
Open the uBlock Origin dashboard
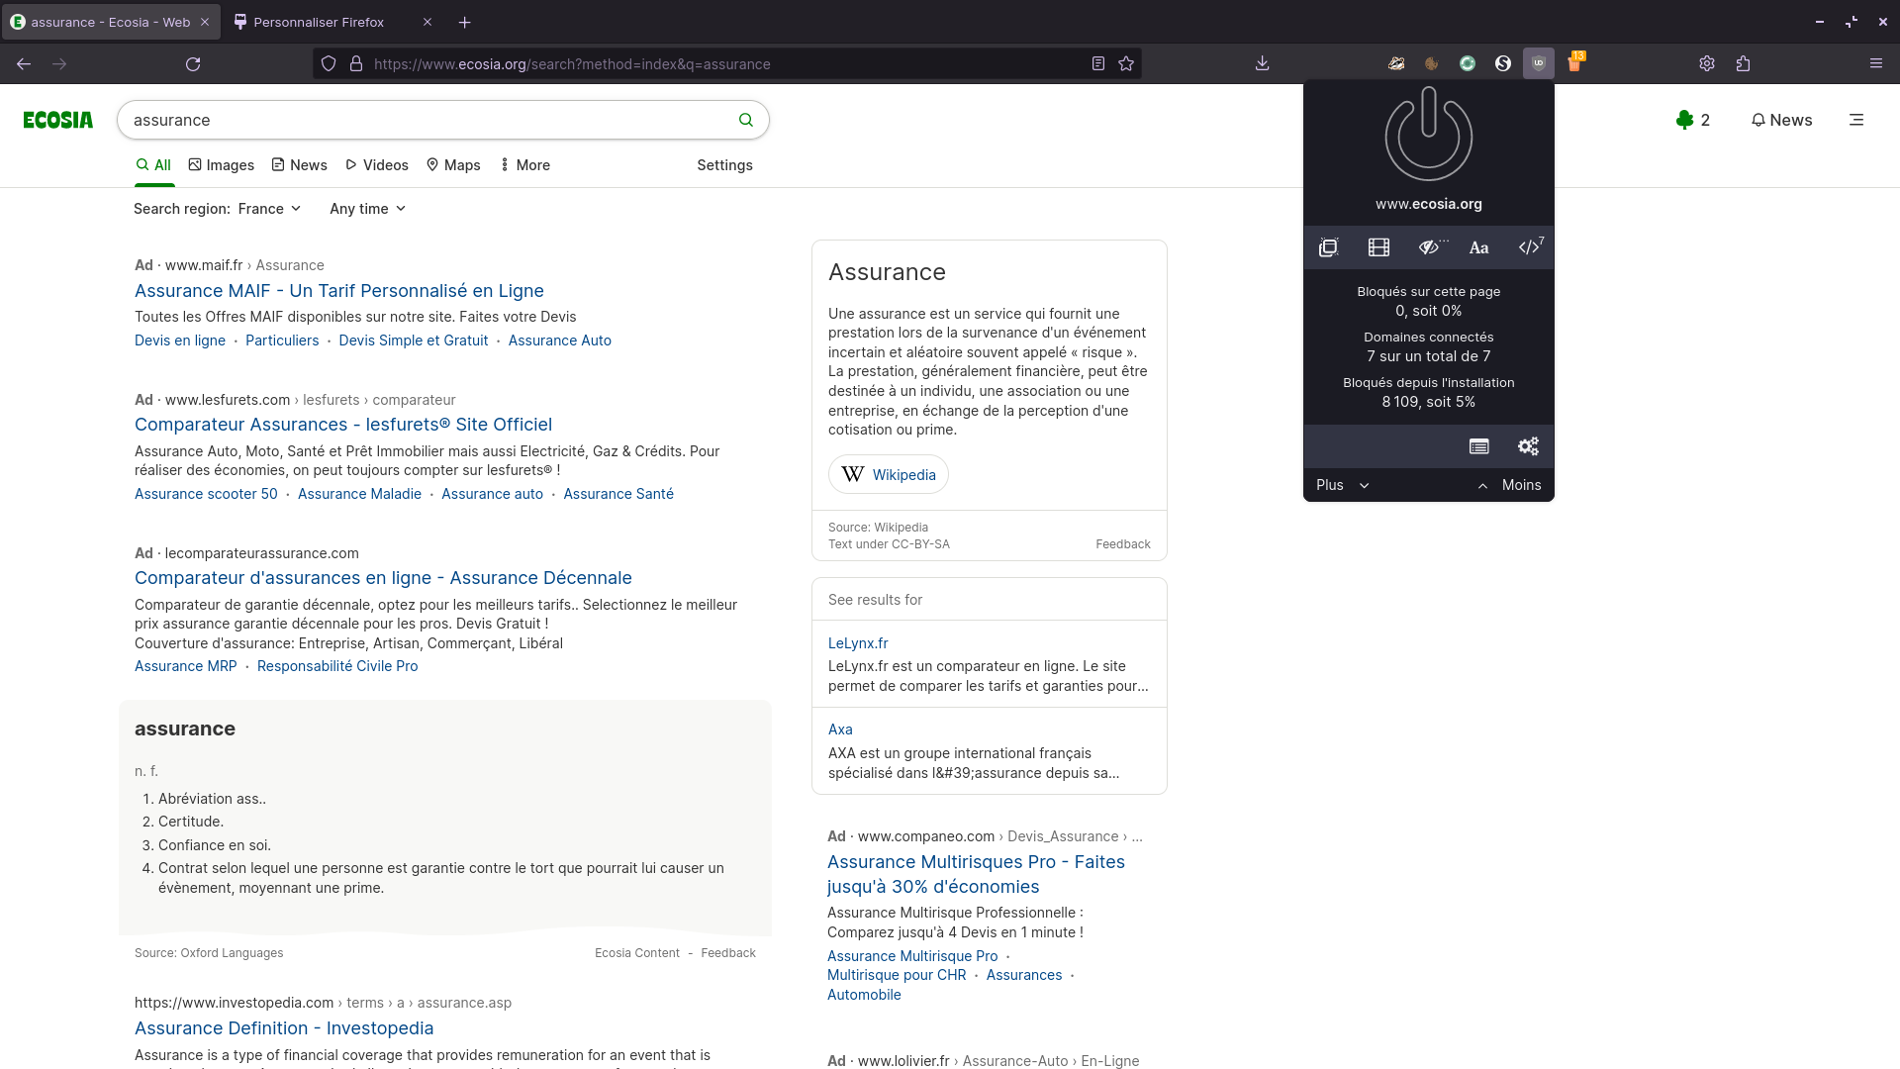1528,446
